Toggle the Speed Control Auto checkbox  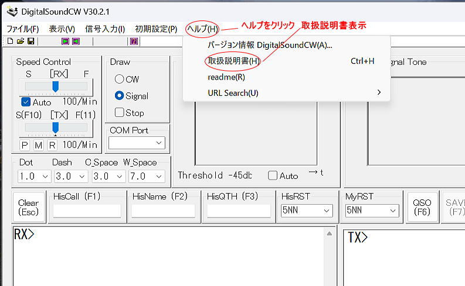(26, 102)
